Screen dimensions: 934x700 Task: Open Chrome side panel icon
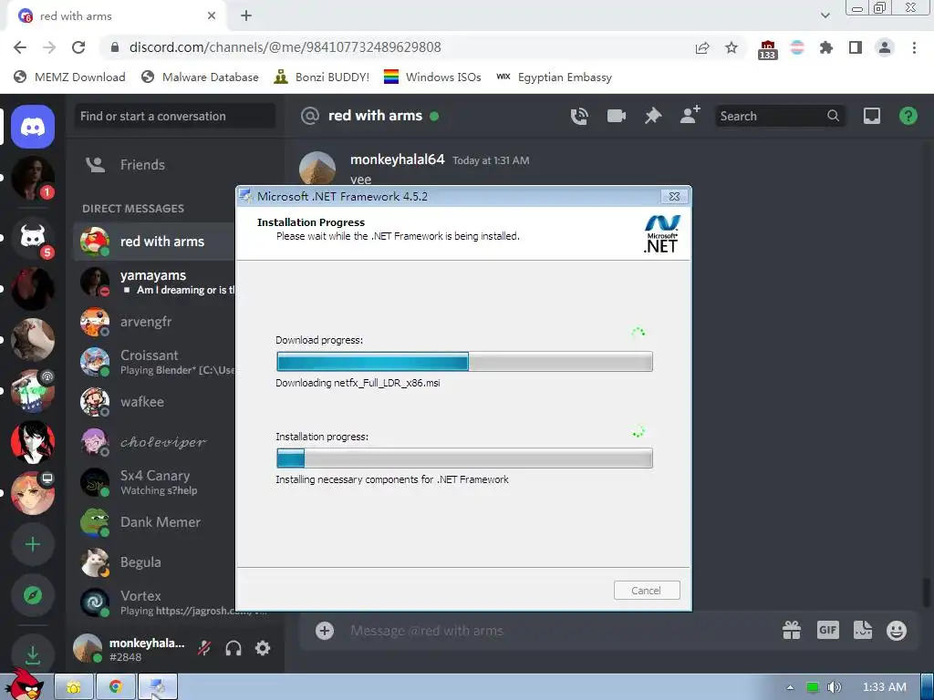856,47
